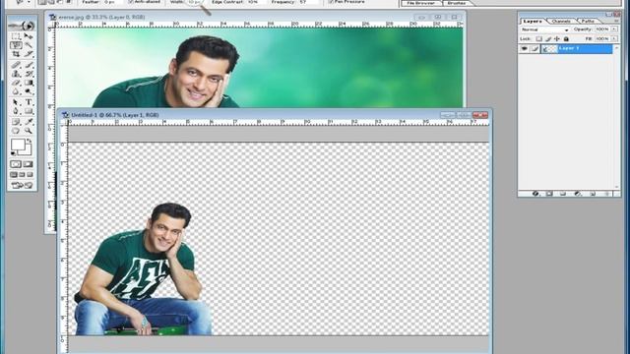Reset default foreground and background colors
Image resolution: width=630 pixels, height=354 pixels.
coord(13,153)
